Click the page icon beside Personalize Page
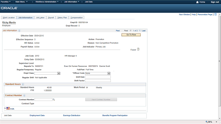221x124 pixels. [x=215, y=14]
